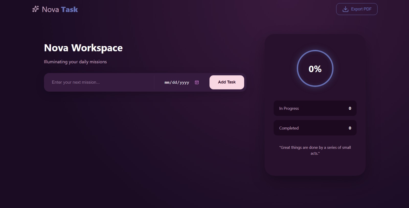Image resolution: width=409 pixels, height=208 pixels.
Task: Click the Add Task button
Action: tap(227, 82)
